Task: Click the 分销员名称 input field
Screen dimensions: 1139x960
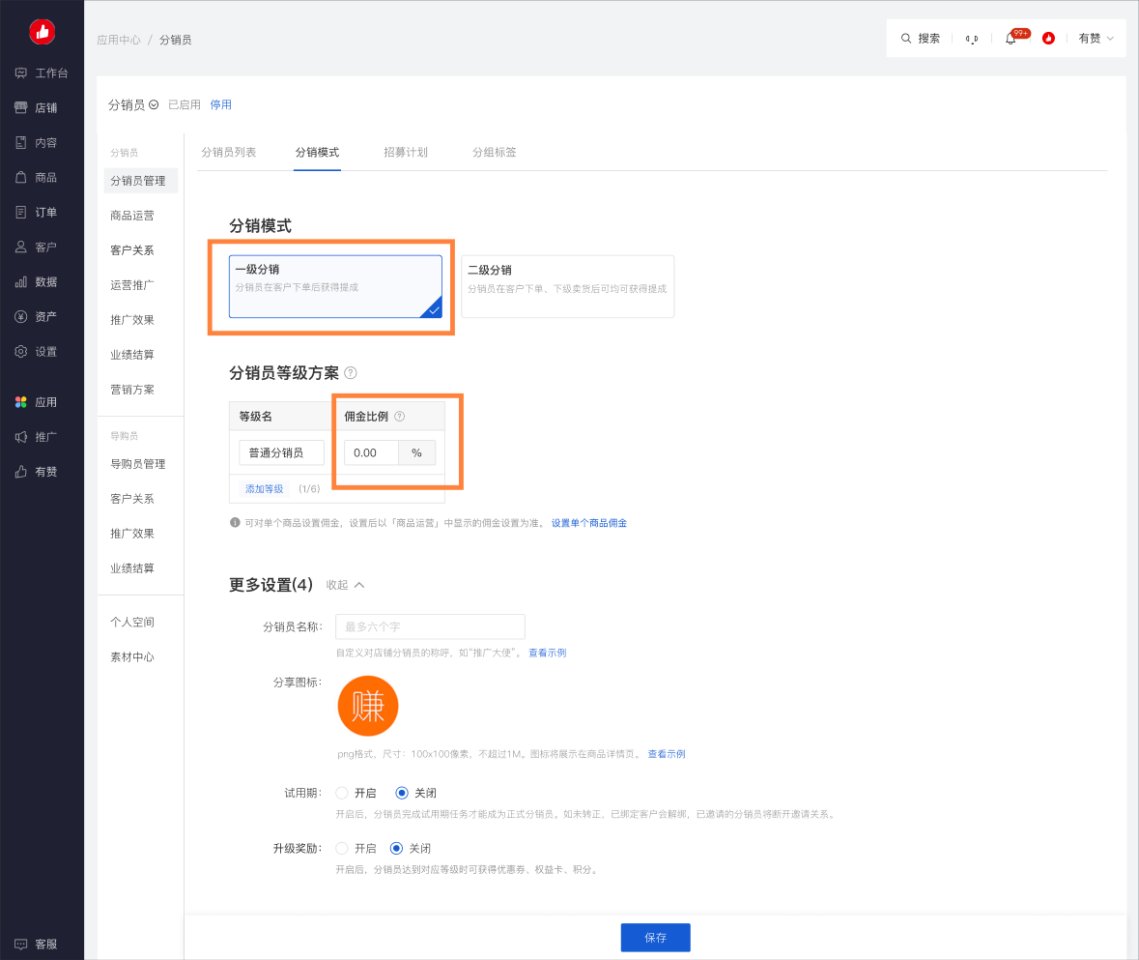Action: click(x=430, y=626)
